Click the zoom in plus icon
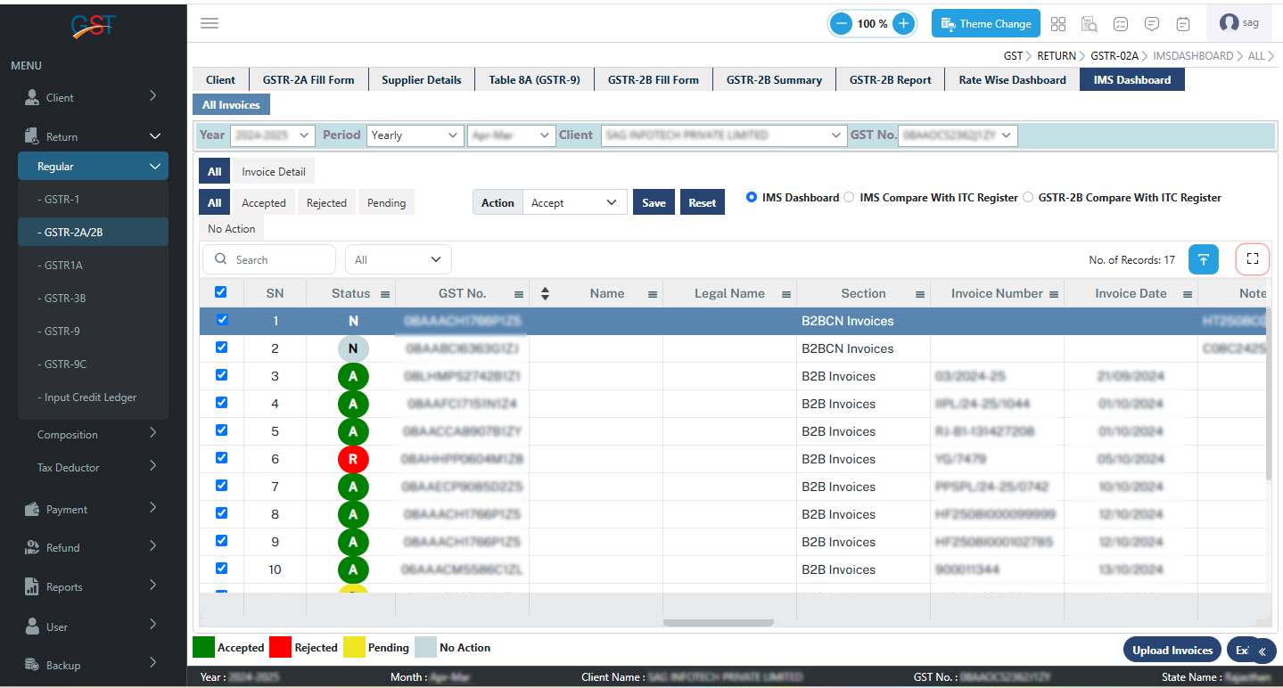 [x=903, y=24]
